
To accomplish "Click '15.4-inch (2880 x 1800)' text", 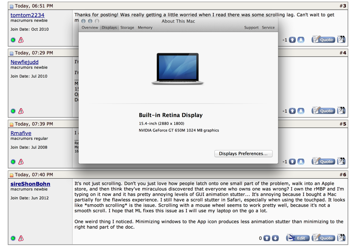I will (x=161, y=123).
